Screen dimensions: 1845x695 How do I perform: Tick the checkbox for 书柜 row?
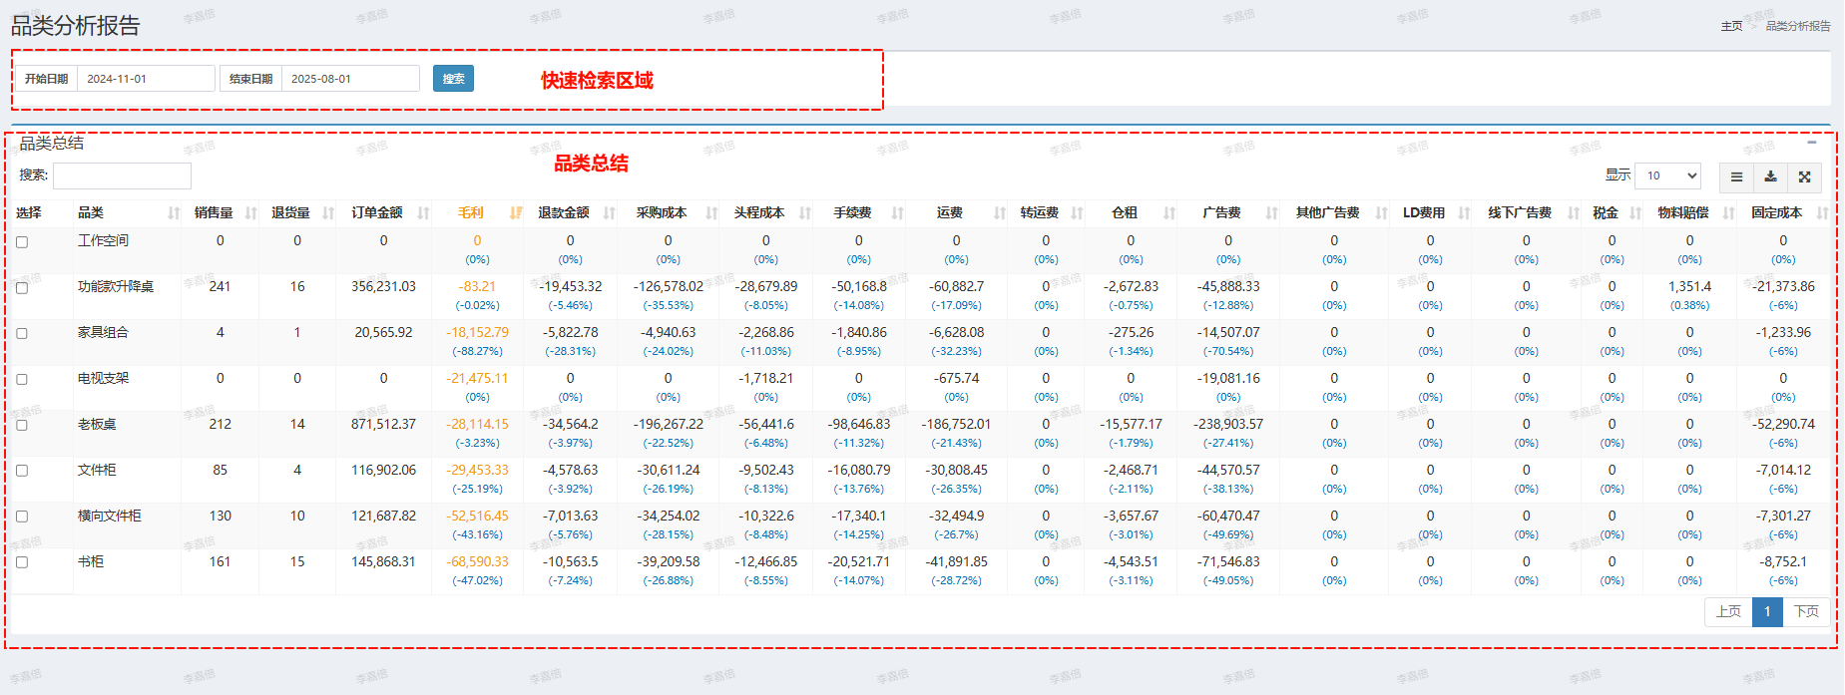coord(22,562)
